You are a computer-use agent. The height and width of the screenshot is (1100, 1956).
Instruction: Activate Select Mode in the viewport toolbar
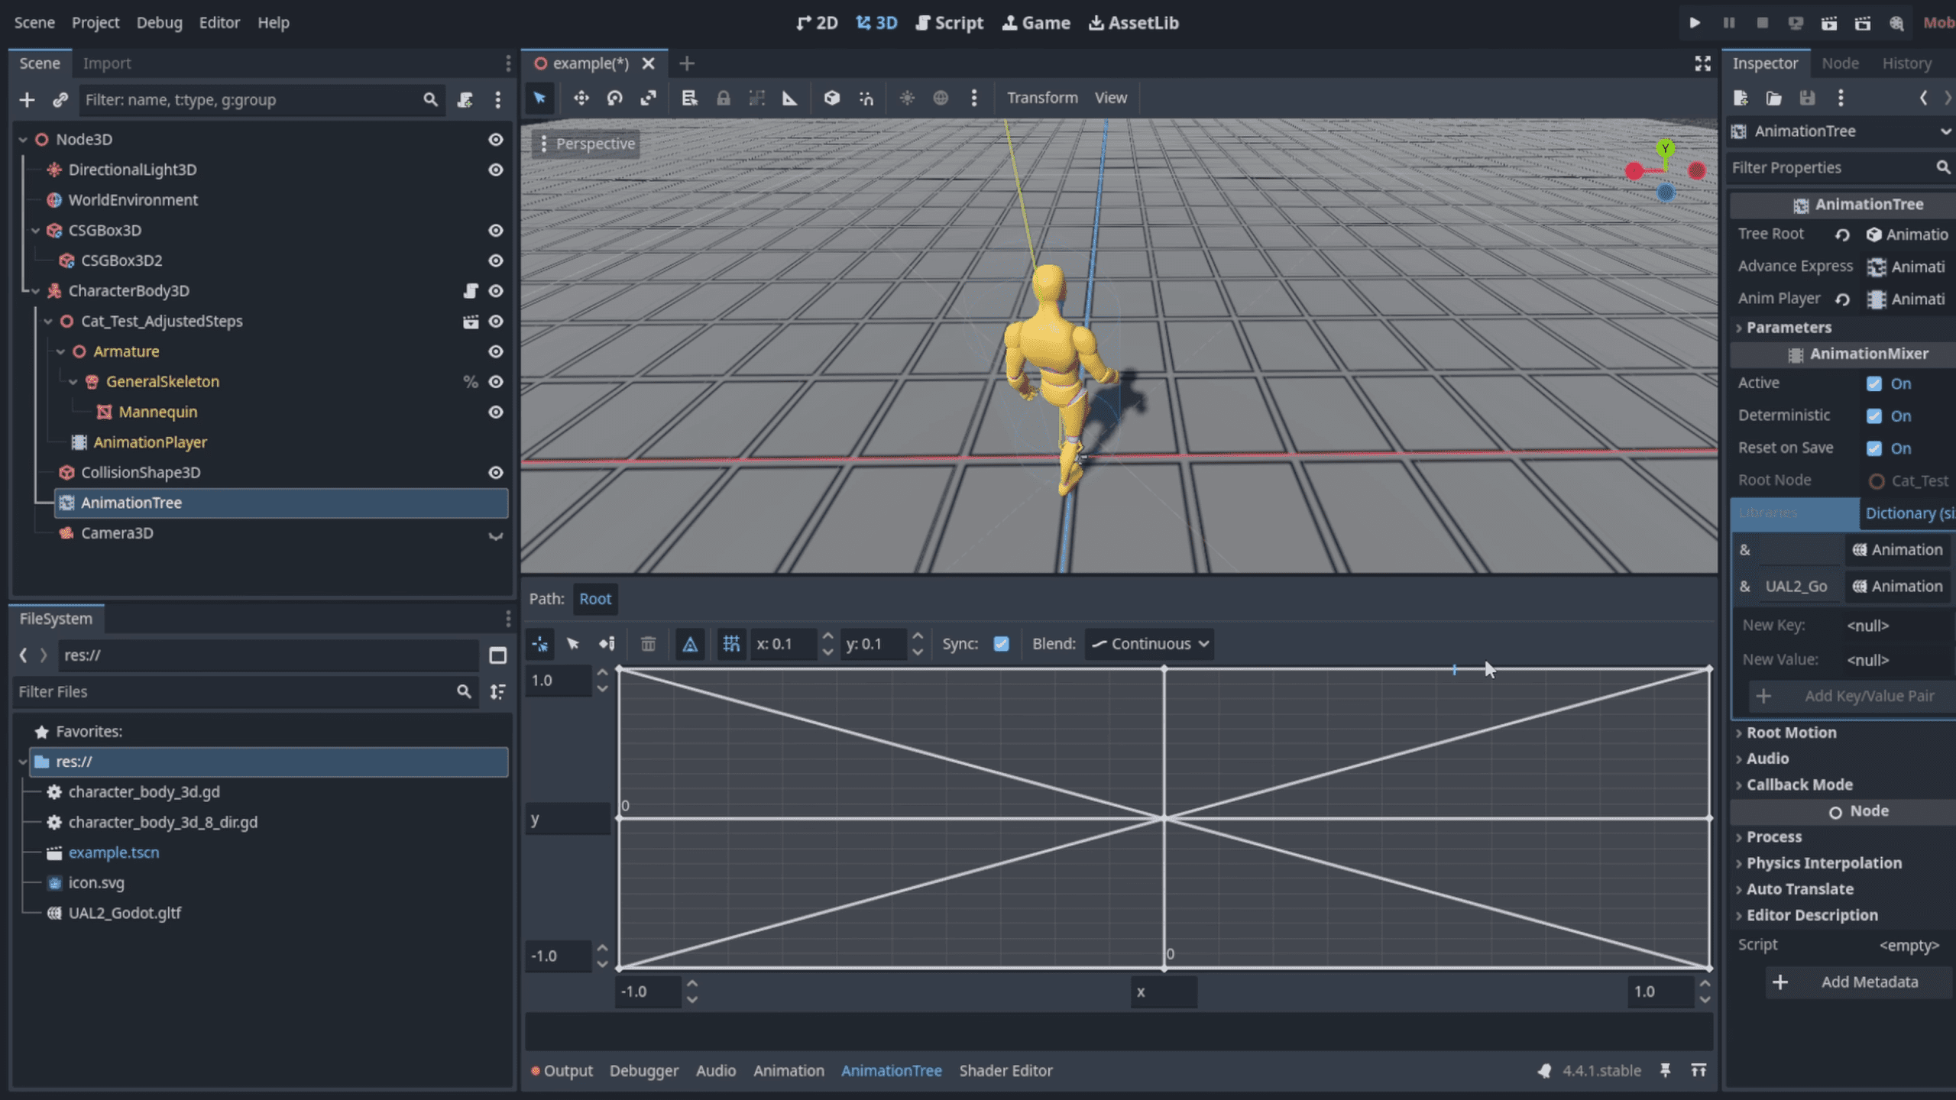point(539,99)
